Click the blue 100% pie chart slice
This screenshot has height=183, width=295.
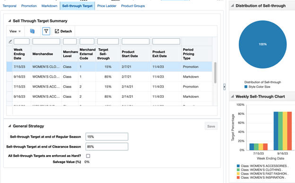263,44
